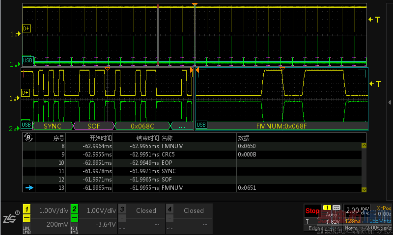Select row 10 EOP entry
Image resolution: width=393 pixels, height=235 pixels.
pos(192,163)
